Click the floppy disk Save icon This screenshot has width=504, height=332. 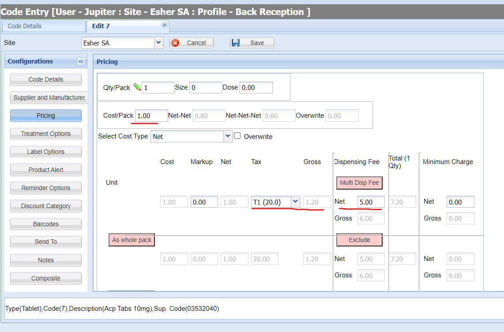click(236, 43)
